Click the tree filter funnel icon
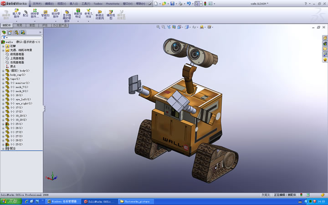 click(x=4, y=37)
